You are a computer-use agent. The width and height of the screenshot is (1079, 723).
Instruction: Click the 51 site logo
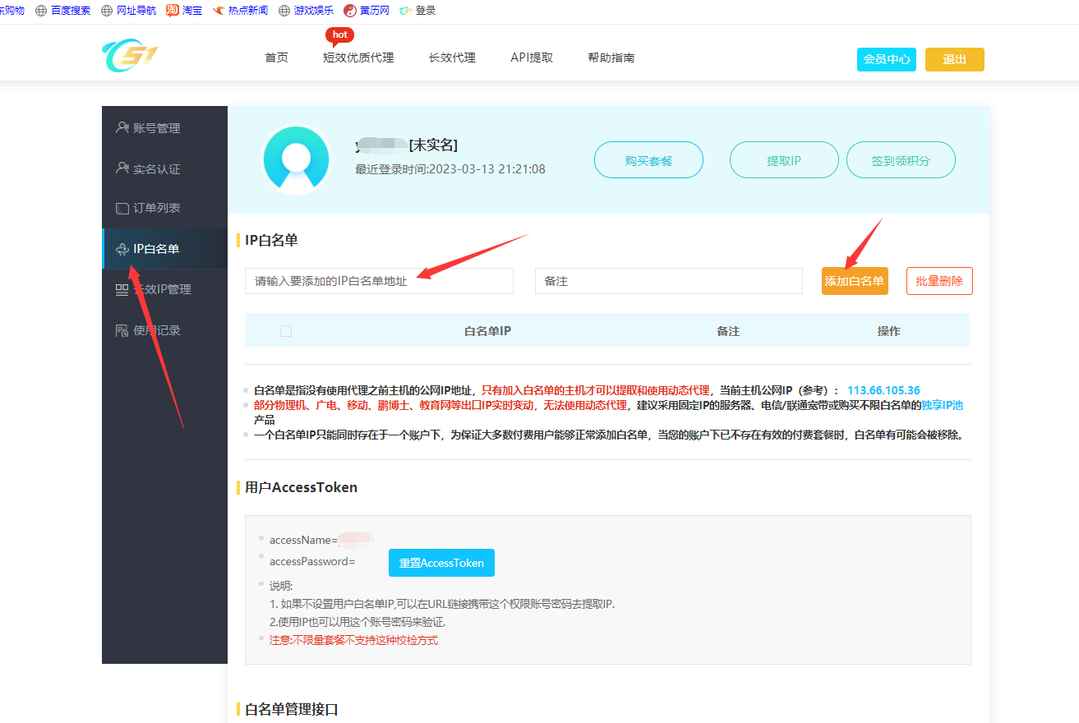tap(129, 57)
